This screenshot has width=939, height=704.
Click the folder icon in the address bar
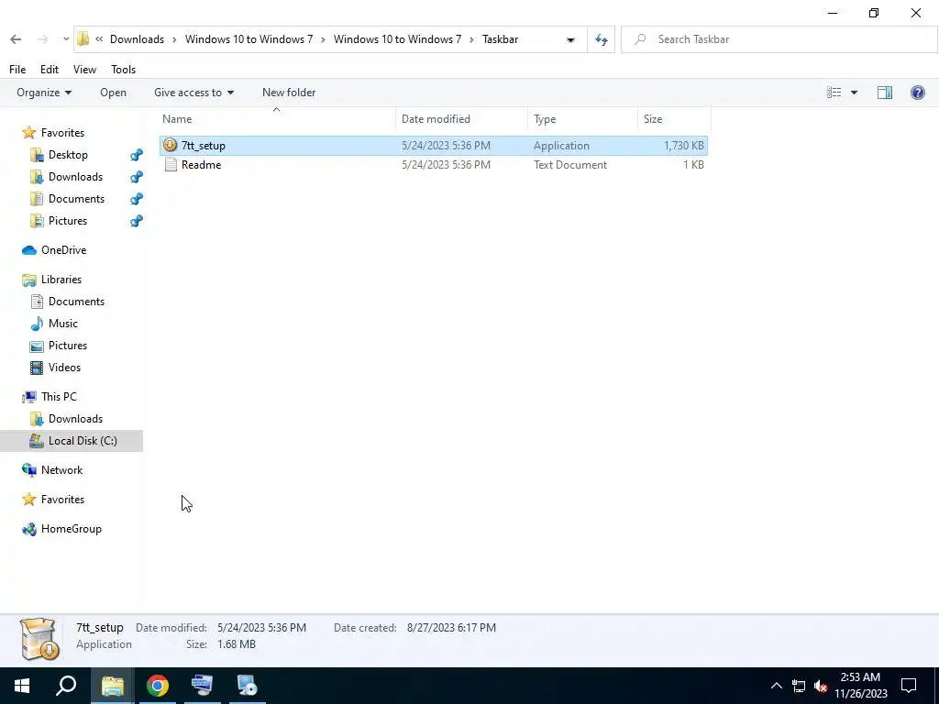[x=83, y=39]
